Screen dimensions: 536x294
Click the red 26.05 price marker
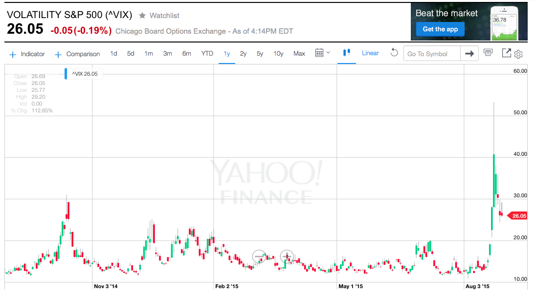pyautogui.click(x=517, y=216)
